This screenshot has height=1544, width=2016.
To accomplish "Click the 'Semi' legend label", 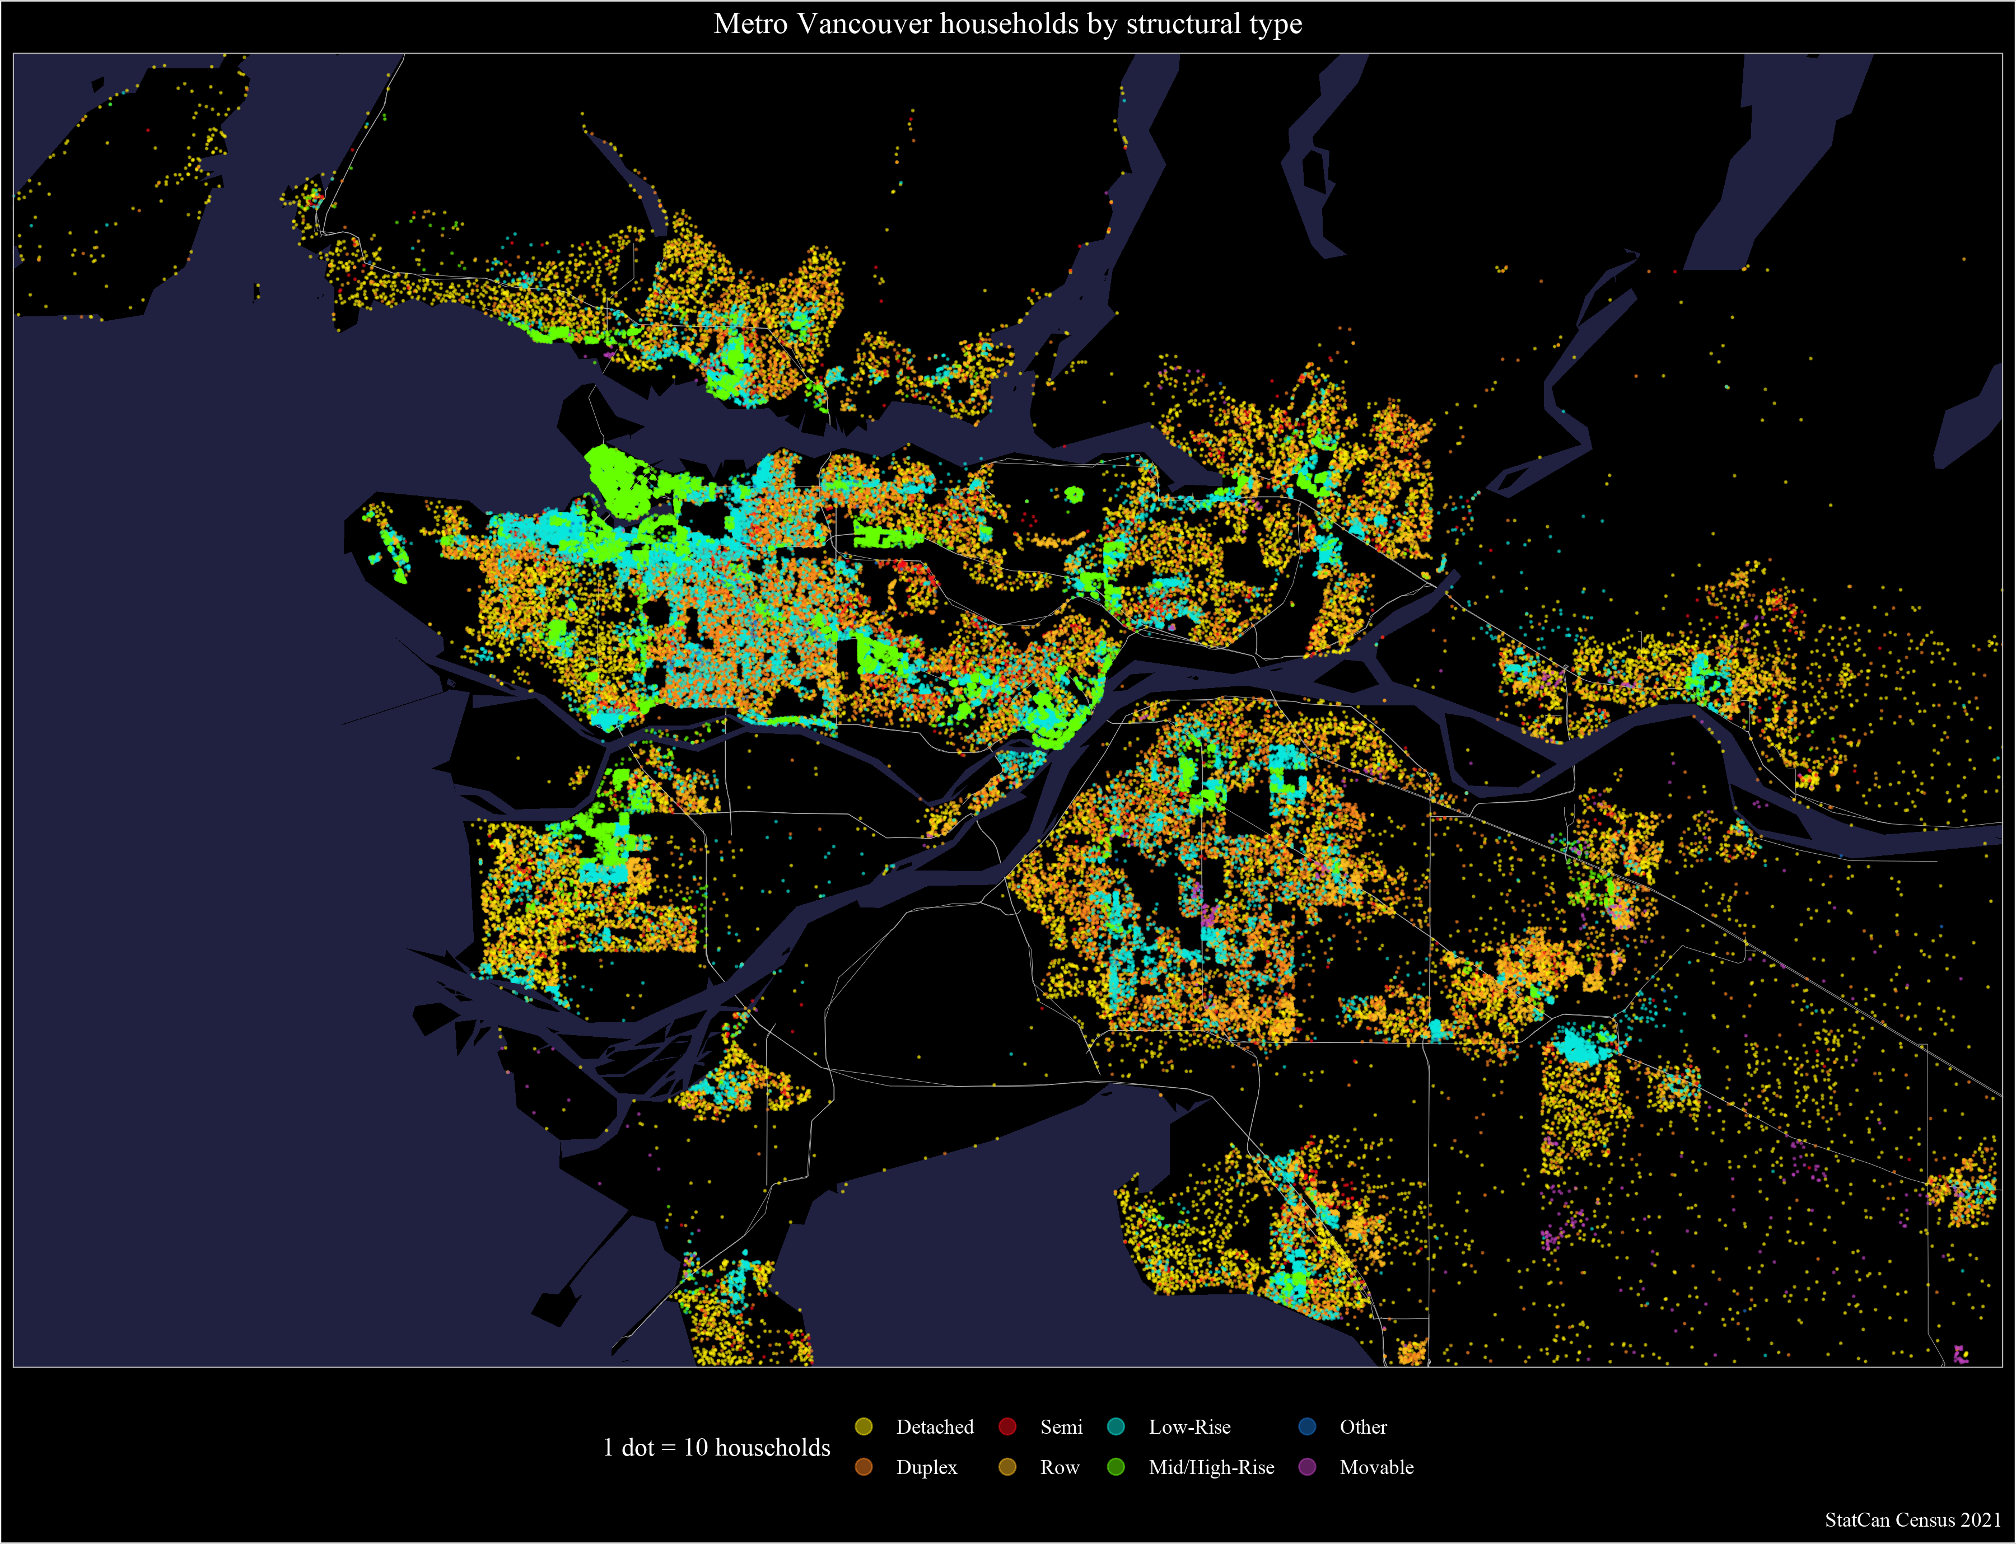I will (1062, 1428).
